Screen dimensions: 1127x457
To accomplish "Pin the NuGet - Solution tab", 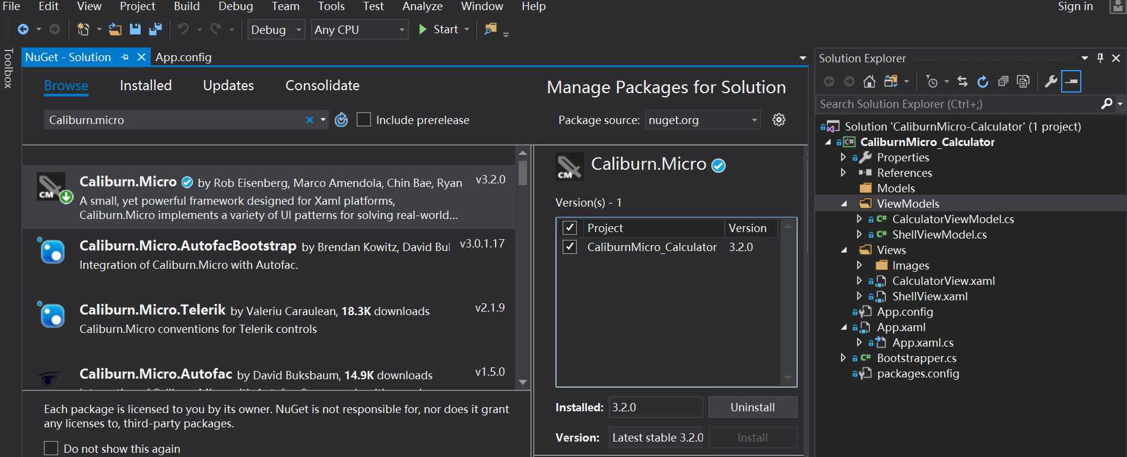I will (x=125, y=57).
